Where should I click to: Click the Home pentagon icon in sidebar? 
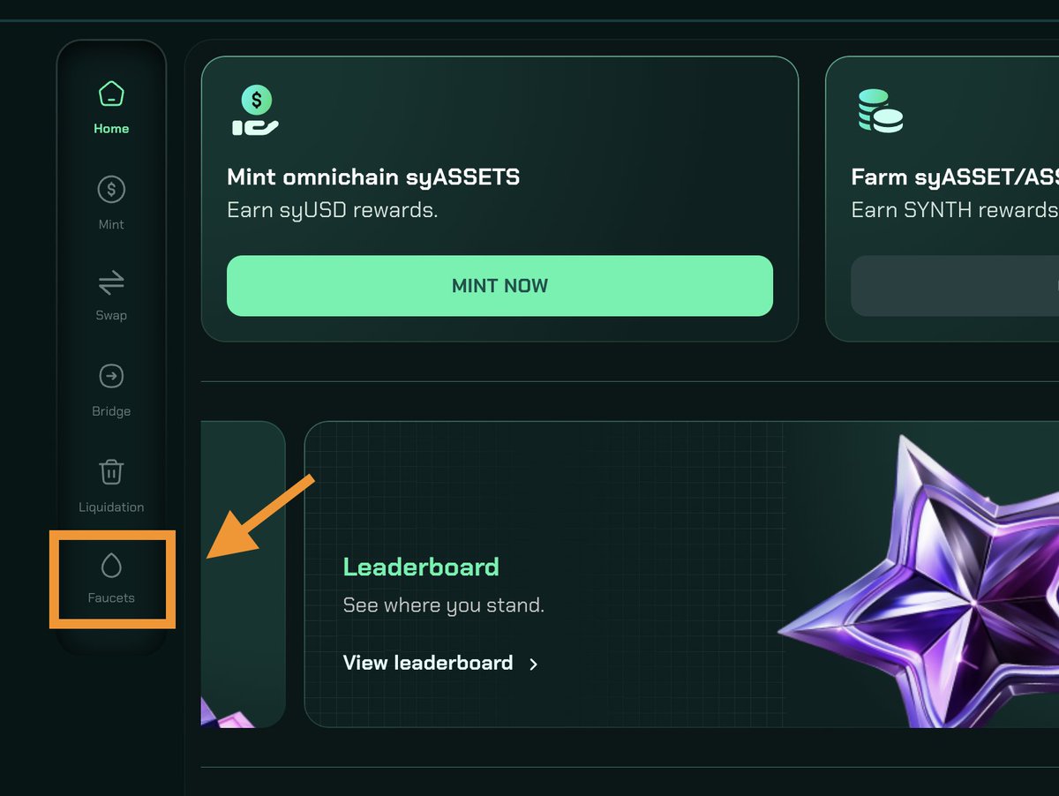111,94
